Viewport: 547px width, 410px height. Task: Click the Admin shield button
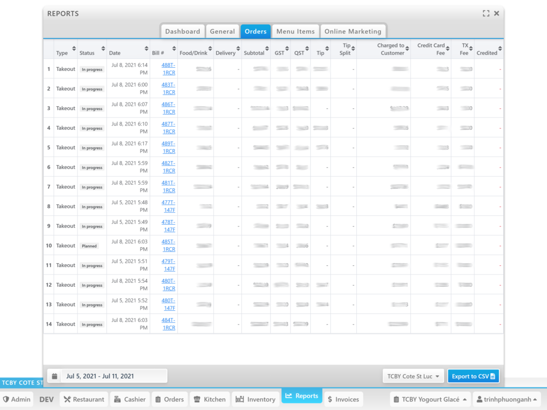[17, 399]
